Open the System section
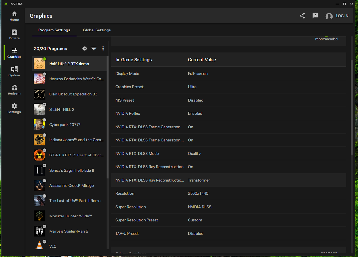The image size is (358, 257). [x=14, y=72]
